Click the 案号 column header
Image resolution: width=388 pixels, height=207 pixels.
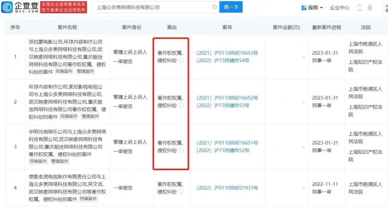227,28
